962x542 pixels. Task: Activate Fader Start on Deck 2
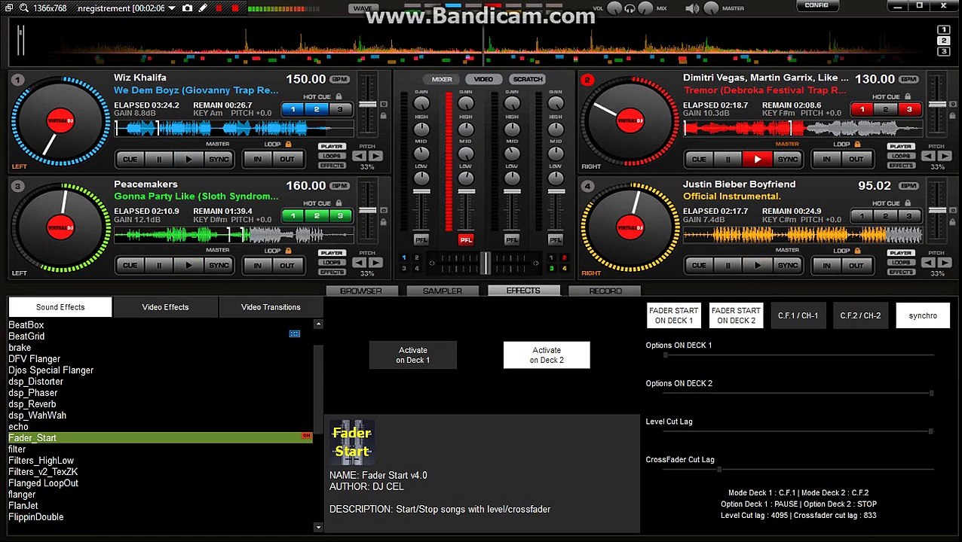tap(547, 355)
